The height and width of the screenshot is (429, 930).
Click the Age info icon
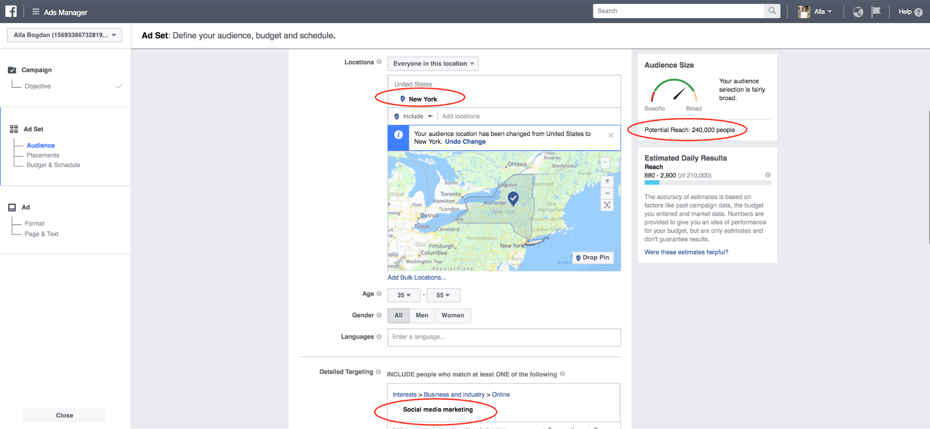[x=379, y=294]
